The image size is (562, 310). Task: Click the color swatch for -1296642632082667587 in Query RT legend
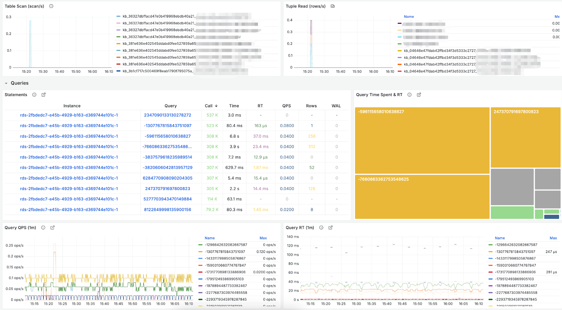(490, 245)
